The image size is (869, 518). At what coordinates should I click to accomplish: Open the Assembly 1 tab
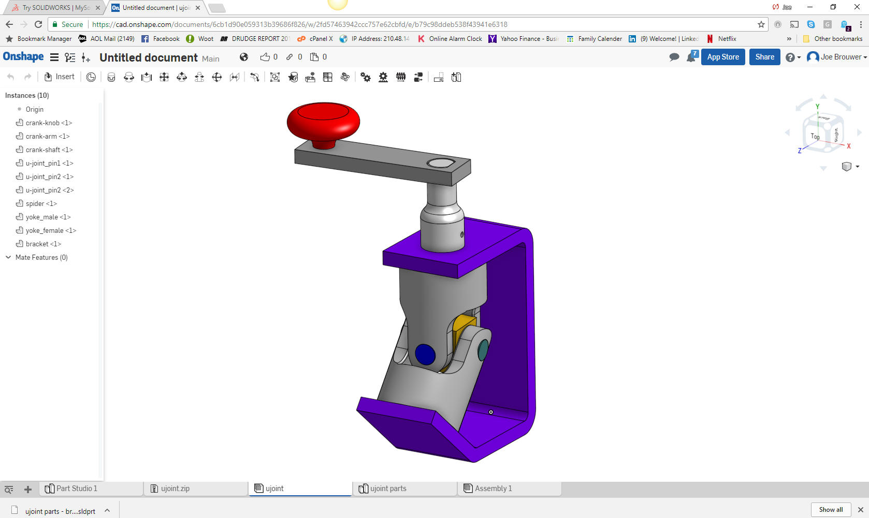[x=493, y=489]
